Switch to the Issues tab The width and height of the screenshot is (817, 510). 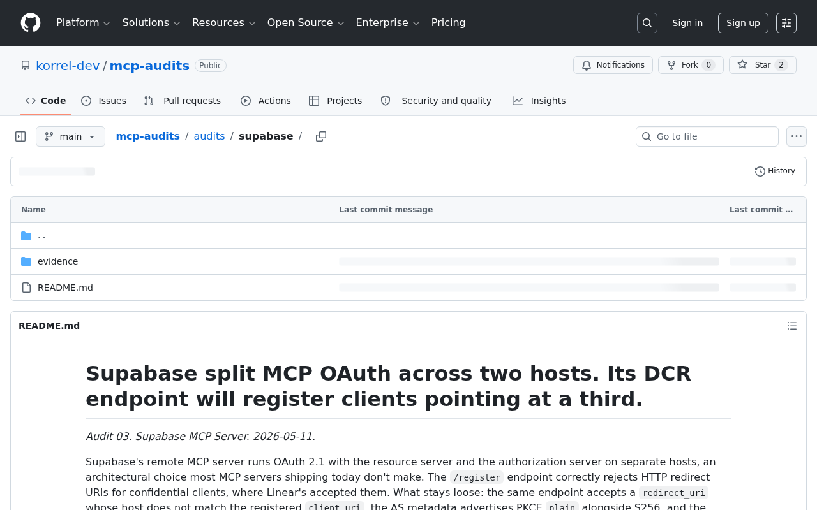point(104,101)
